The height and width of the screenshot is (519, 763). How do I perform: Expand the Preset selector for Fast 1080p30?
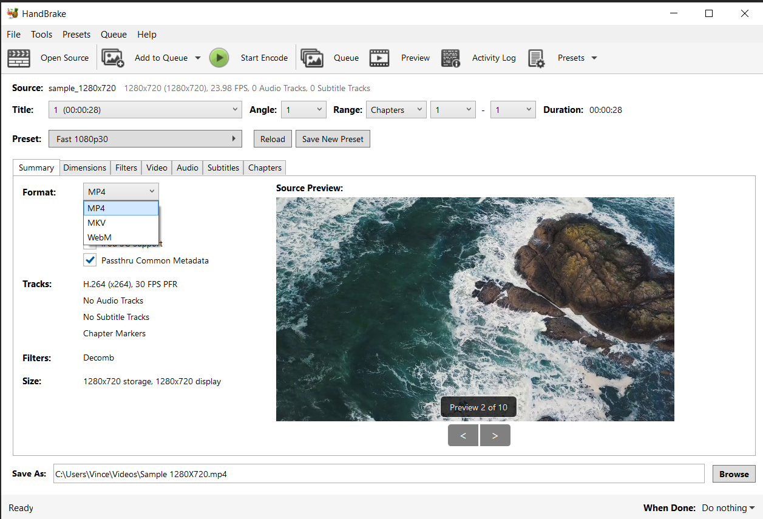(234, 138)
